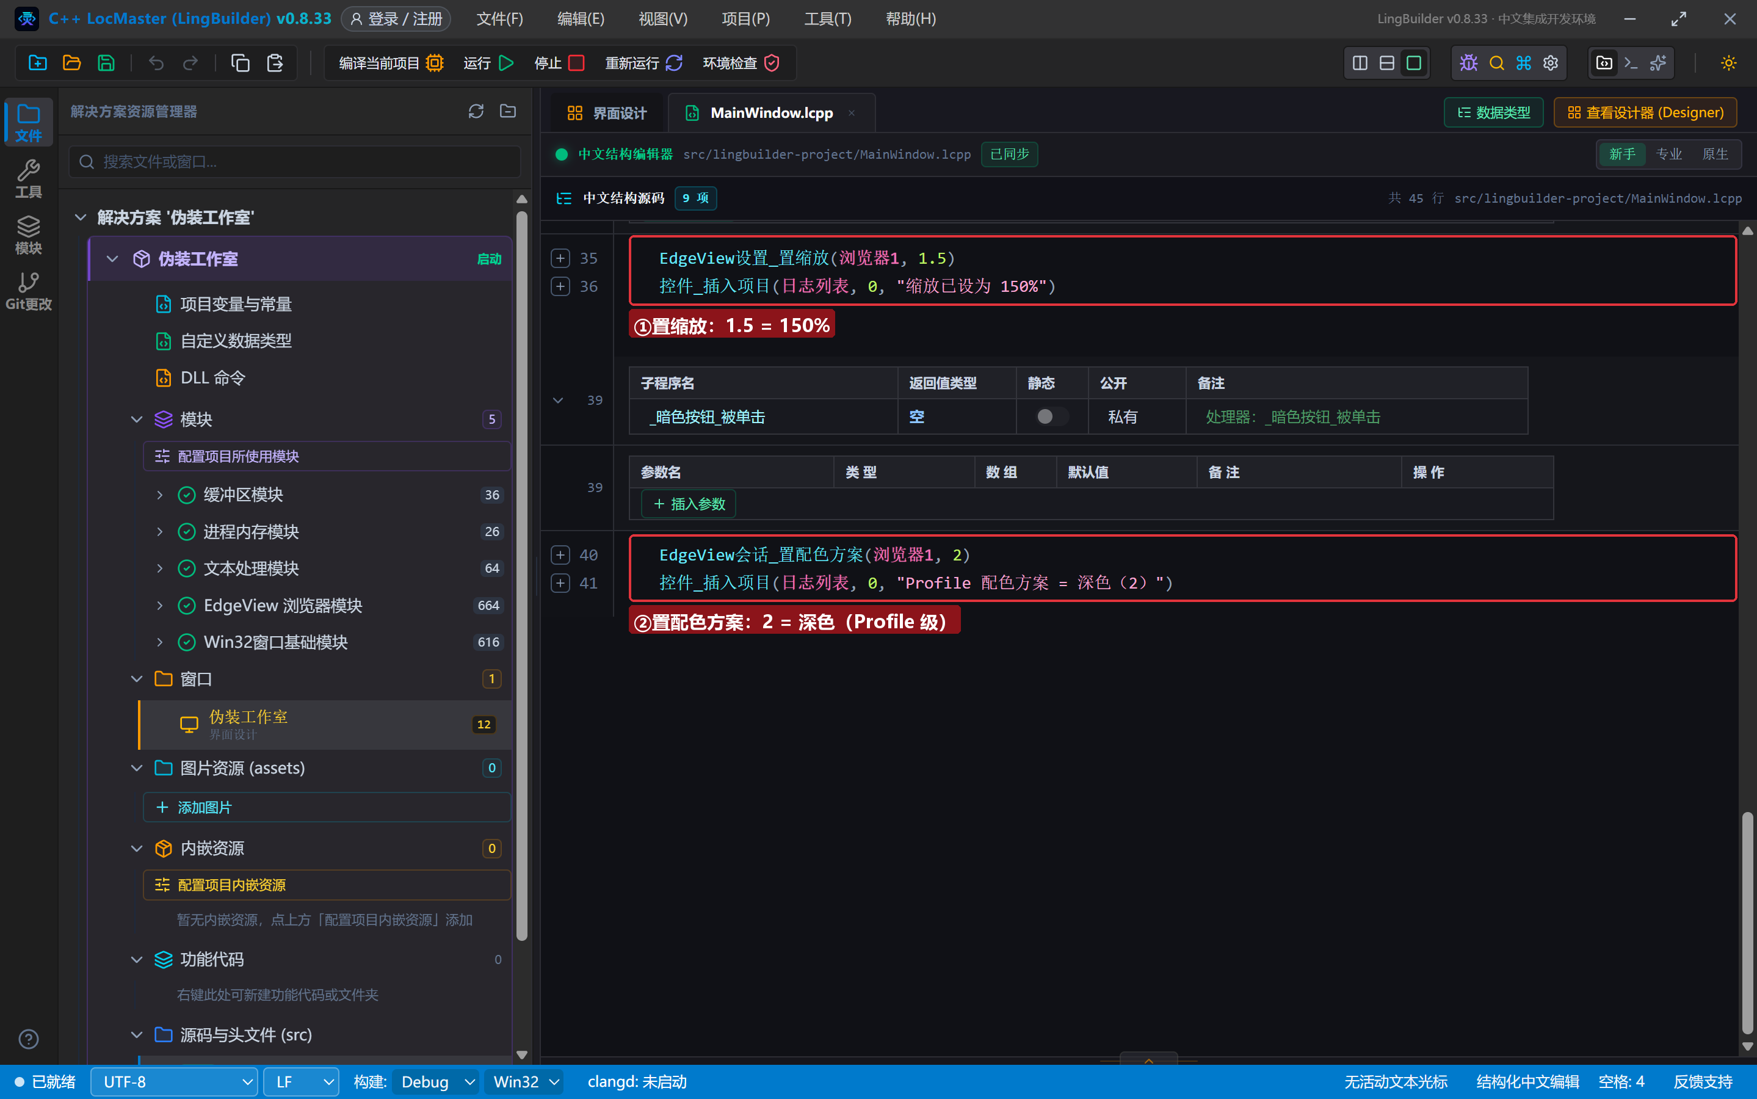Collapse the 模块 tree node

pyautogui.click(x=137, y=419)
